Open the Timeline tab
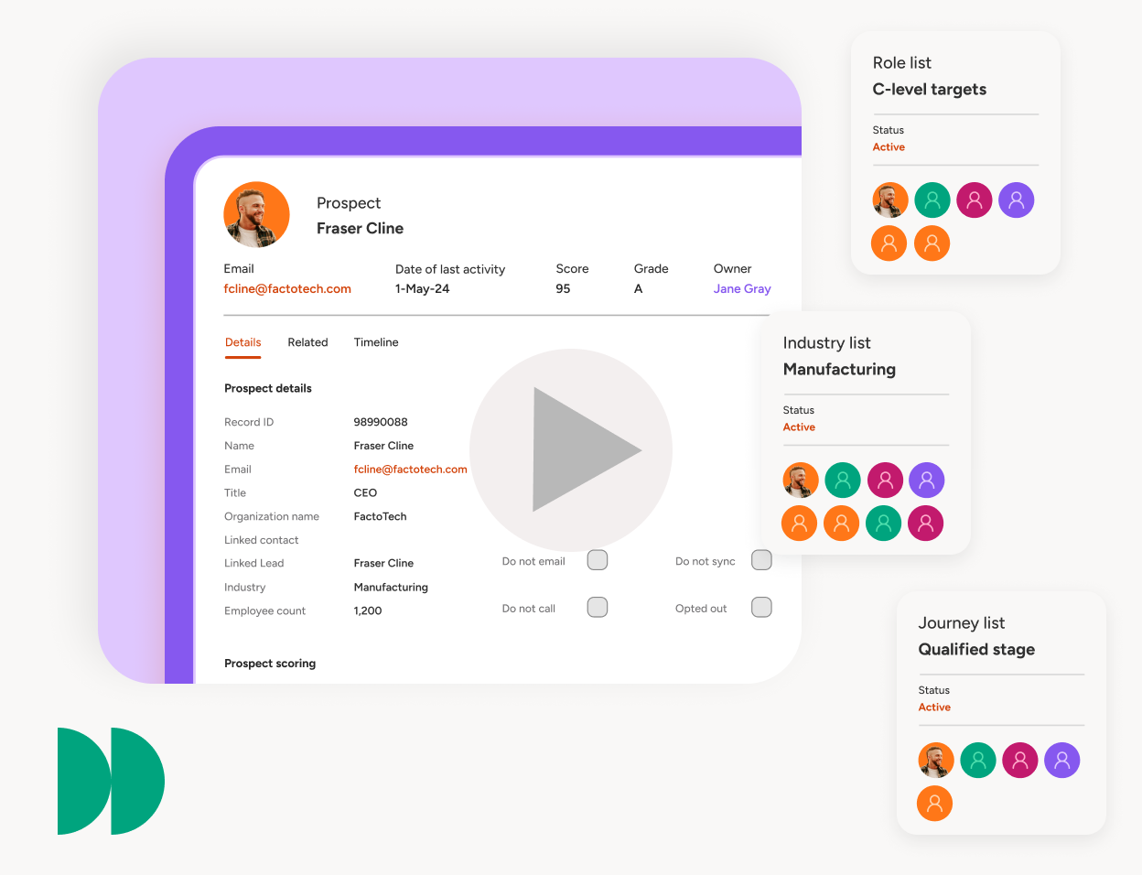The width and height of the screenshot is (1142, 875). click(x=376, y=342)
